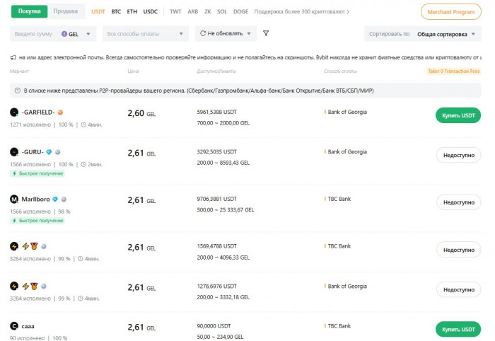Open caaa merchant profile name

click(x=28, y=326)
